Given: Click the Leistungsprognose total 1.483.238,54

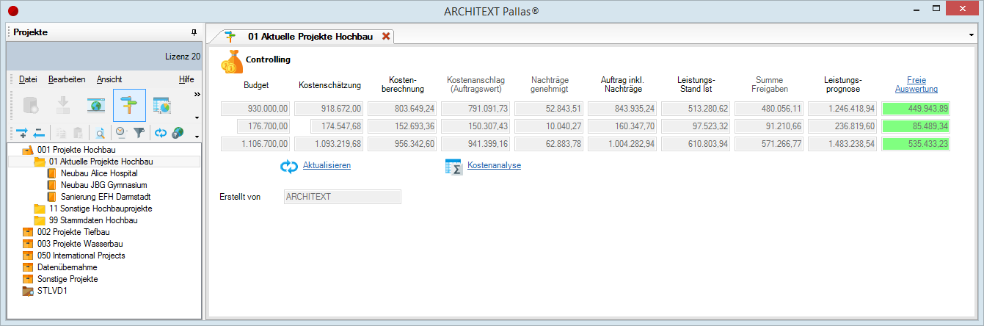Looking at the screenshot, I should tap(842, 144).
